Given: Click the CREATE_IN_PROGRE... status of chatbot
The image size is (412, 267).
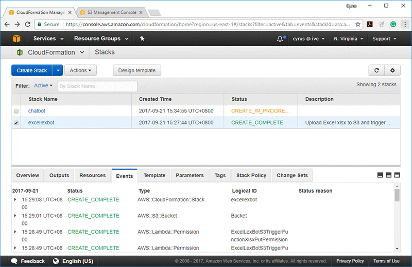Looking at the screenshot, I should [261, 111].
